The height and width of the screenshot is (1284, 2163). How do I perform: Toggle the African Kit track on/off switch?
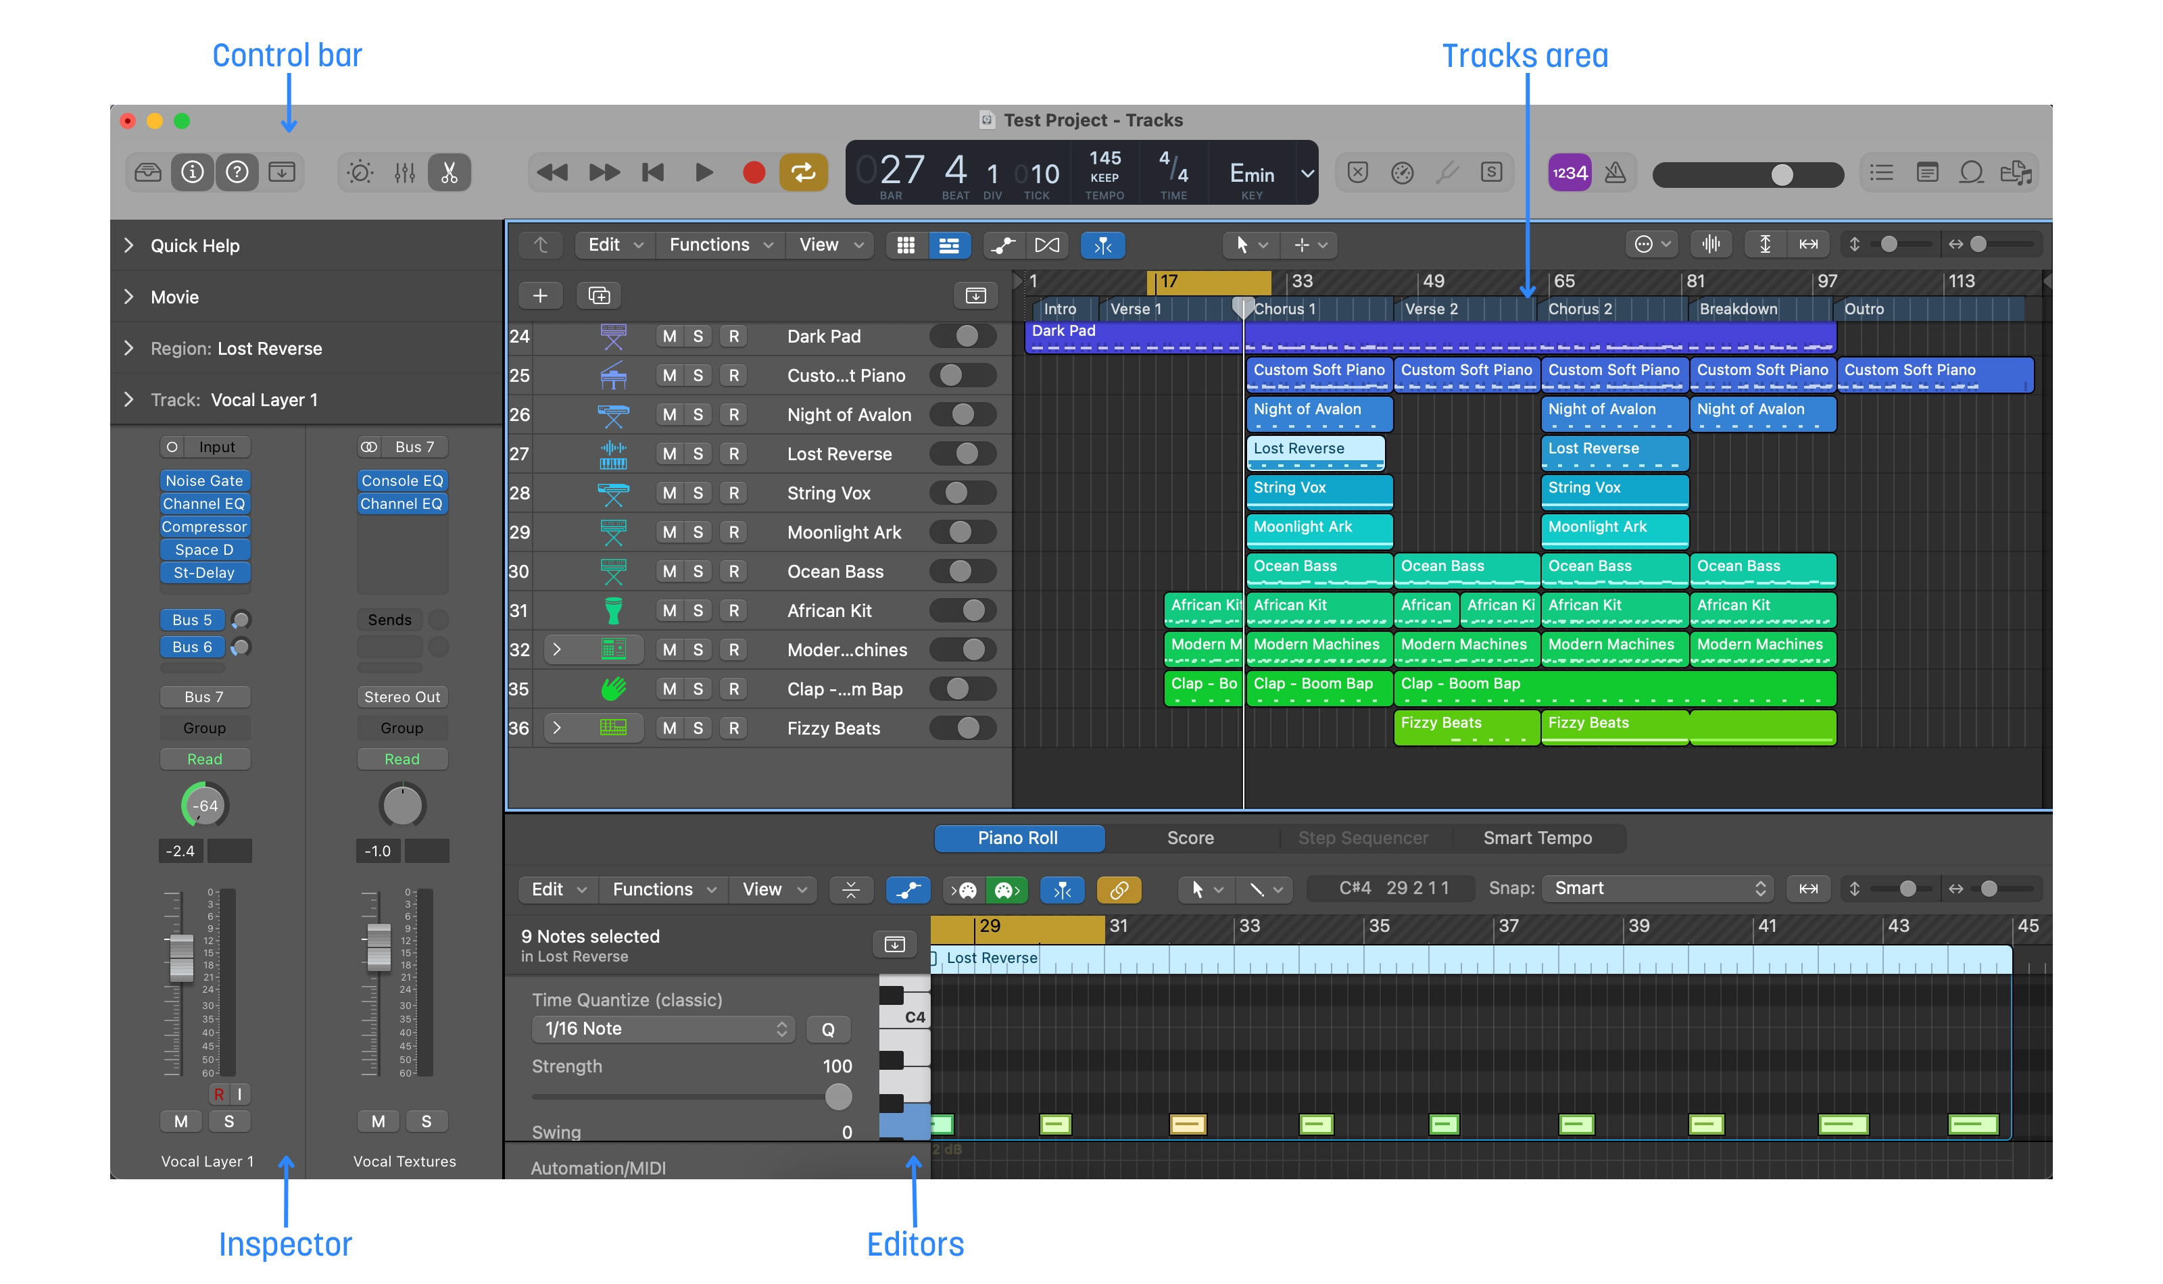click(963, 611)
